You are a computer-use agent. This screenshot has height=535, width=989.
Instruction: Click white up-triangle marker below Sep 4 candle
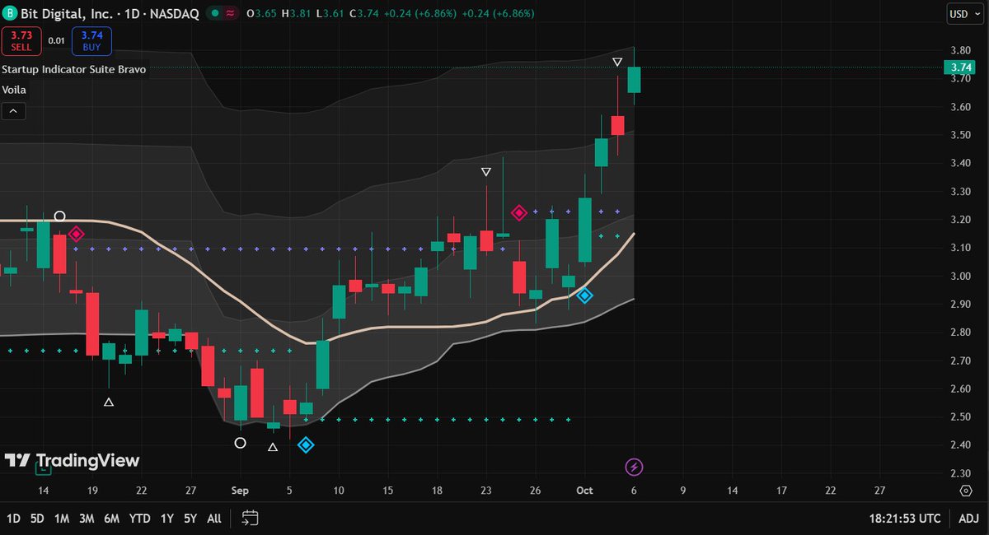(x=273, y=448)
